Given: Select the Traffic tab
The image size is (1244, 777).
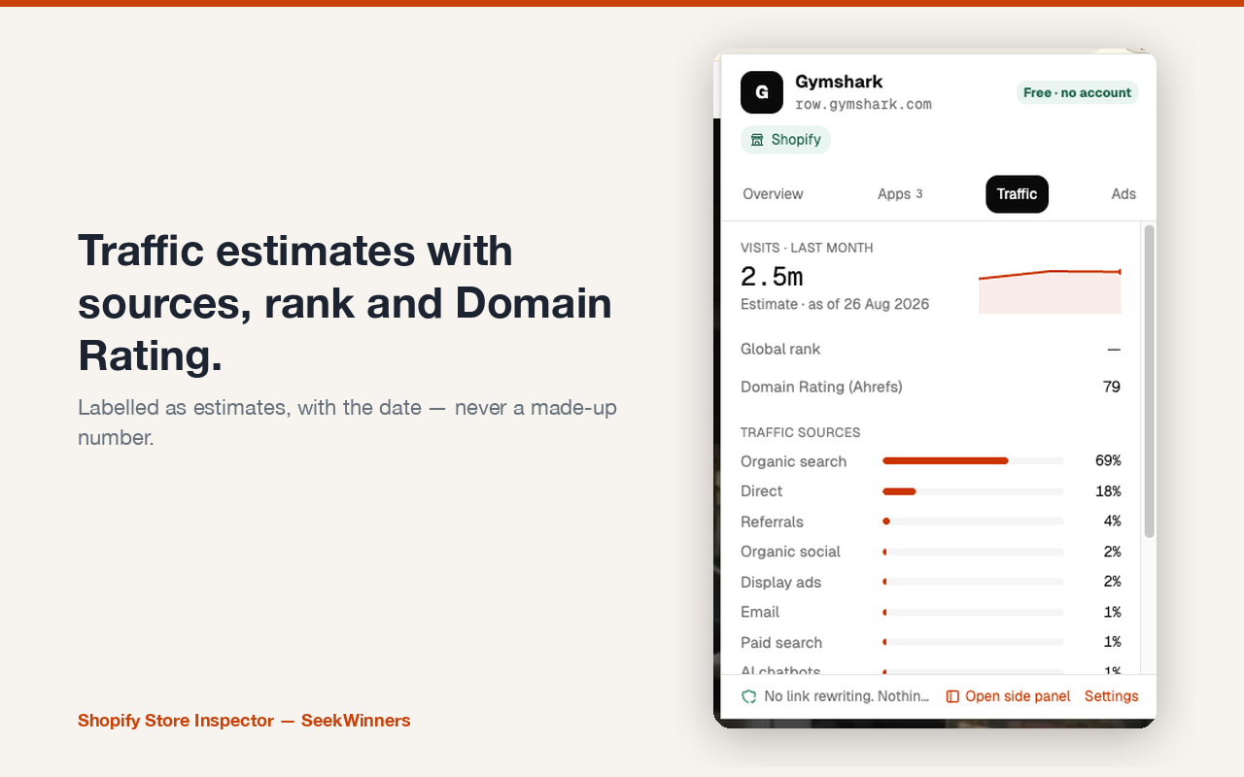Looking at the screenshot, I should 1017,194.
